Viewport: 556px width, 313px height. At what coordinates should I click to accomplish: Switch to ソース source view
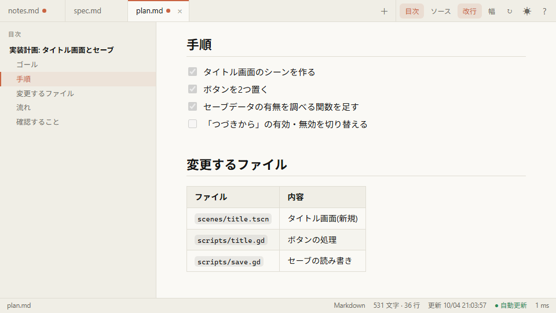tap(441, 12)
